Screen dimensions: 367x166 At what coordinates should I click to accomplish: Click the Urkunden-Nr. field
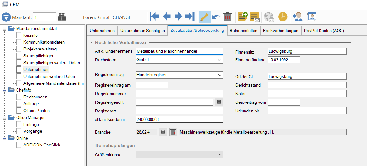tap(307, 111)
